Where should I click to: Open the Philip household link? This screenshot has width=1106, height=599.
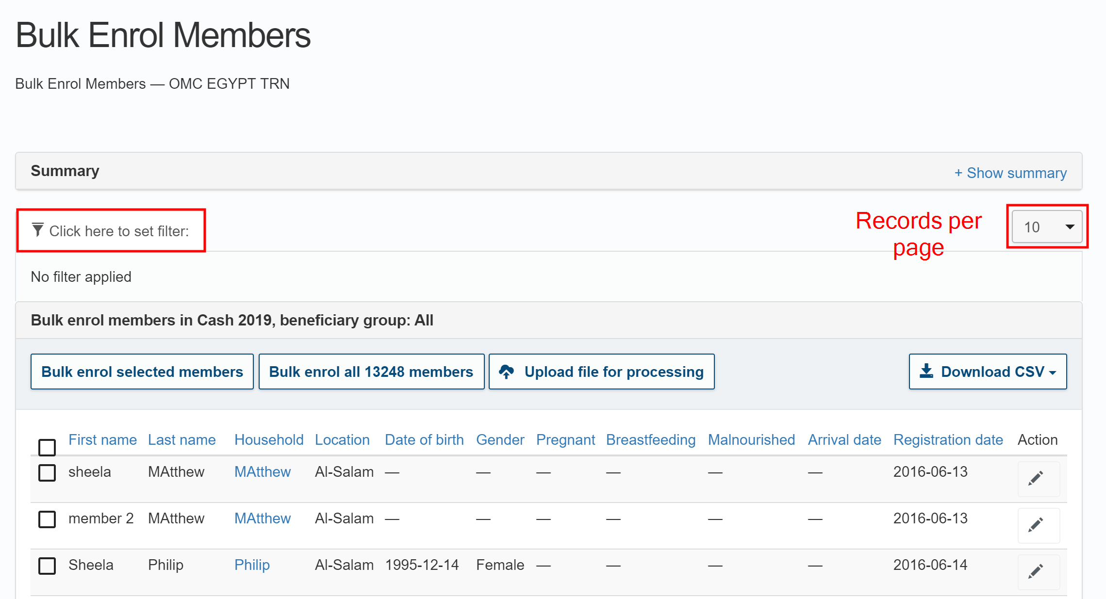[x=252, y=565]
